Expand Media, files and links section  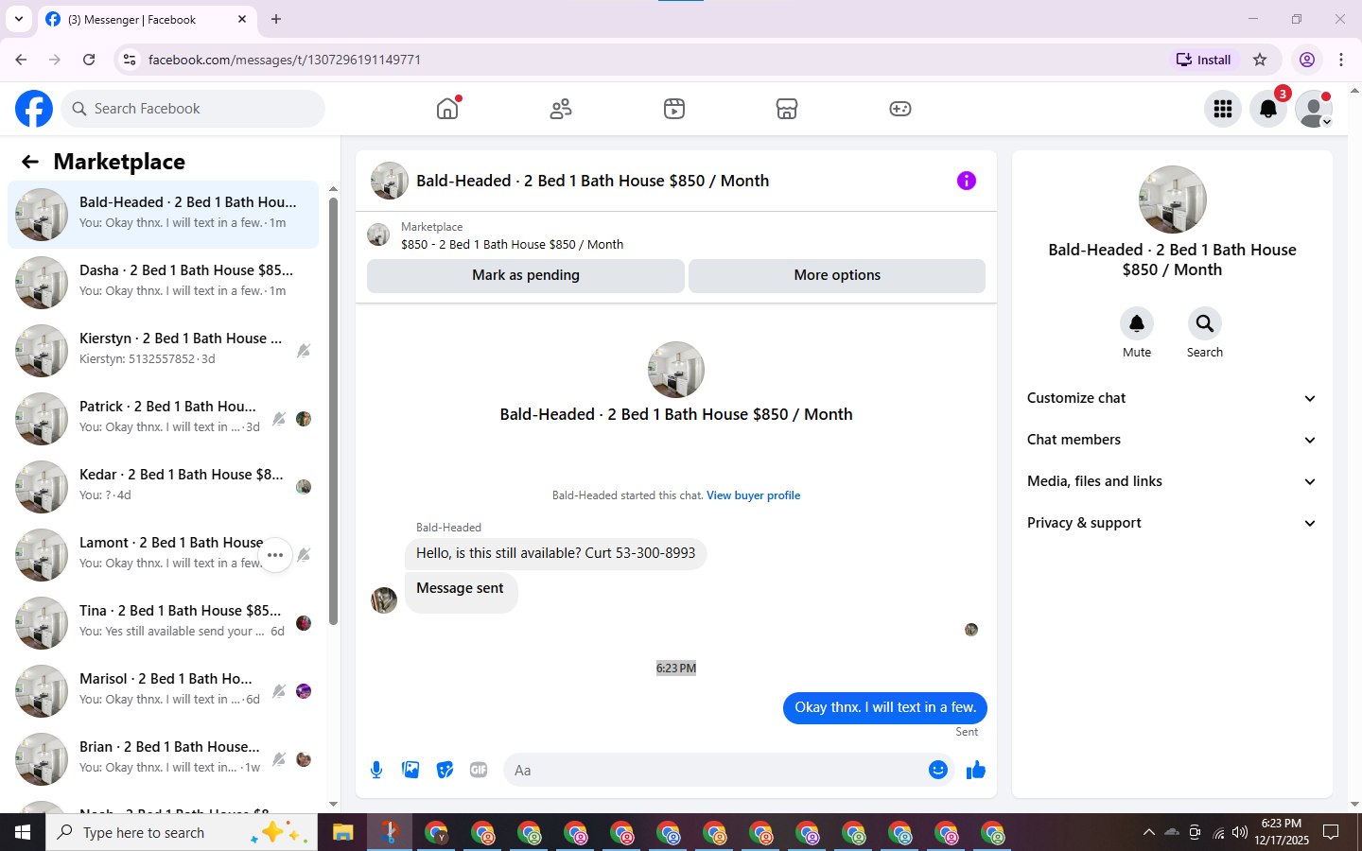(1172, 481)
